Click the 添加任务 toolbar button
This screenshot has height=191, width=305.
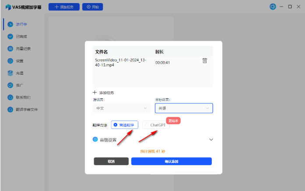click(64, 7)
